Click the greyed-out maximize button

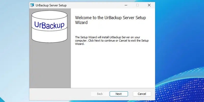137,5
